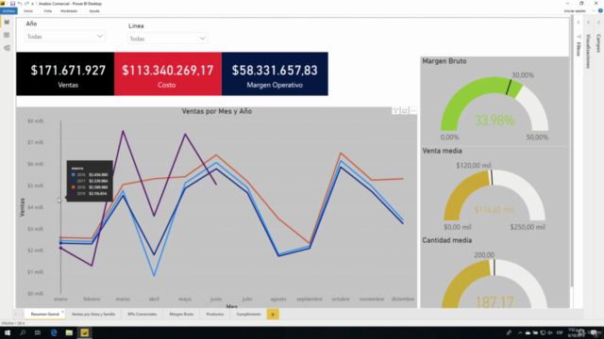Open chart more options ellipsis
604x339 pixels.
(413, 111)
